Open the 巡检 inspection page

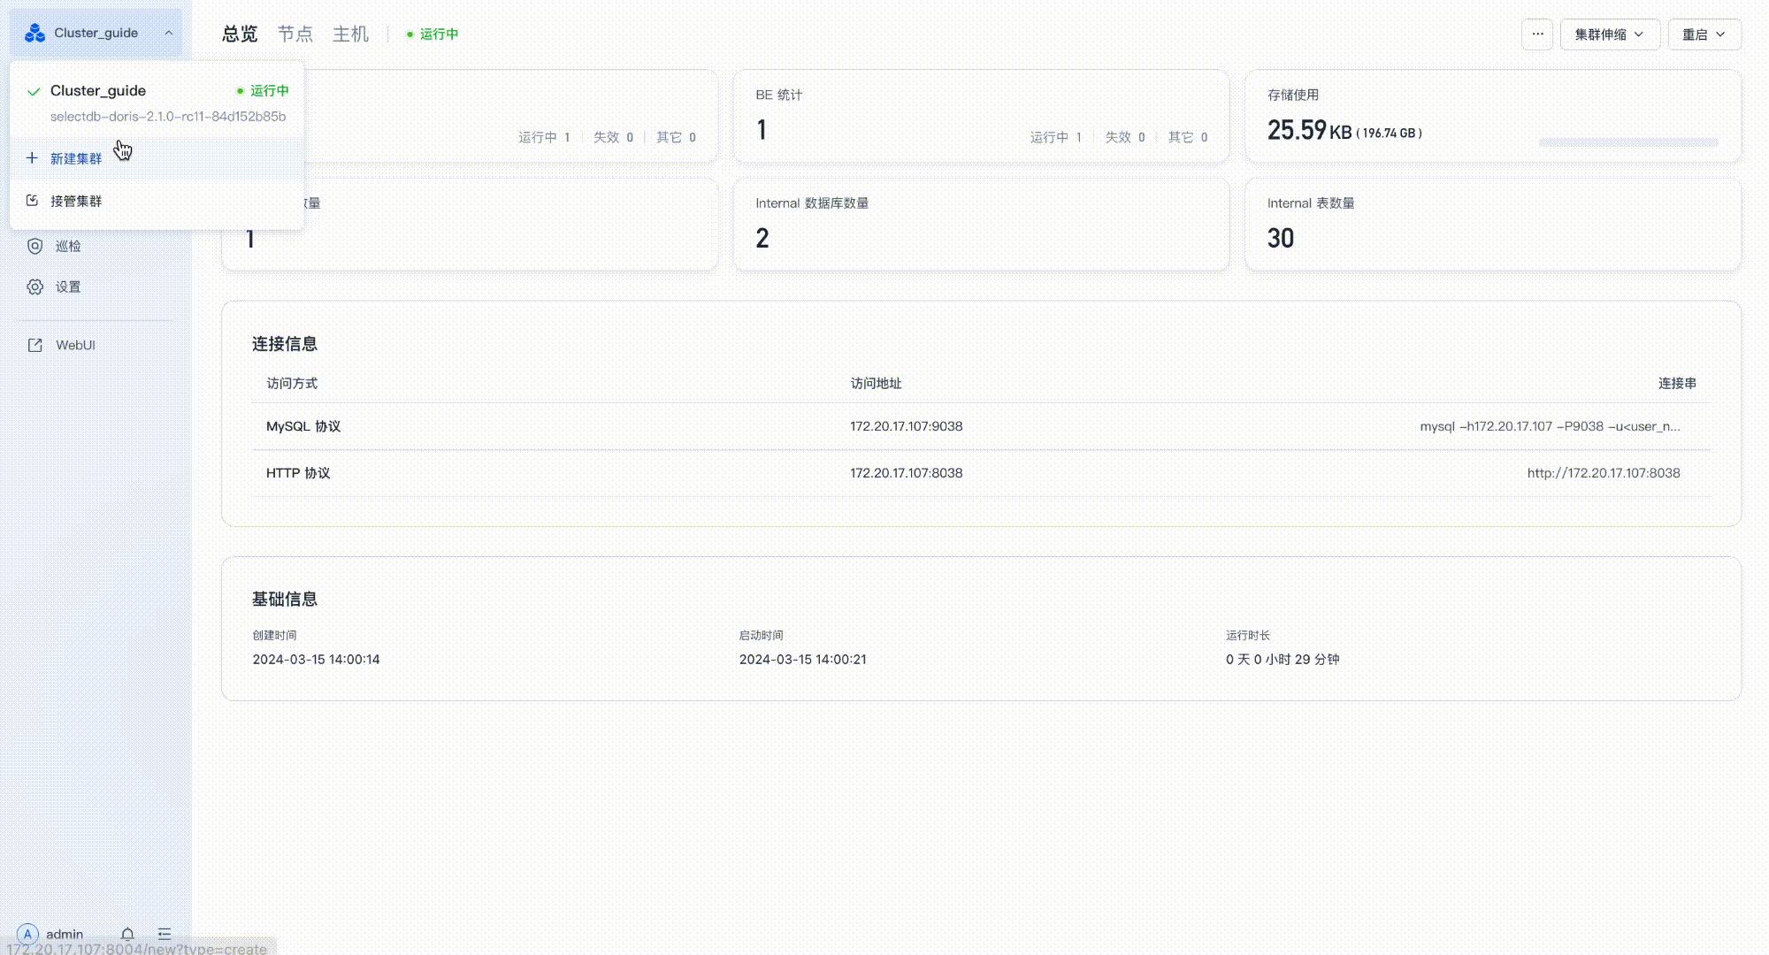tap(68, 246)
